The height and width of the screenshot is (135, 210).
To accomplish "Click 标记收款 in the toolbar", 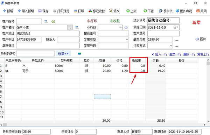I will (97, 11).
